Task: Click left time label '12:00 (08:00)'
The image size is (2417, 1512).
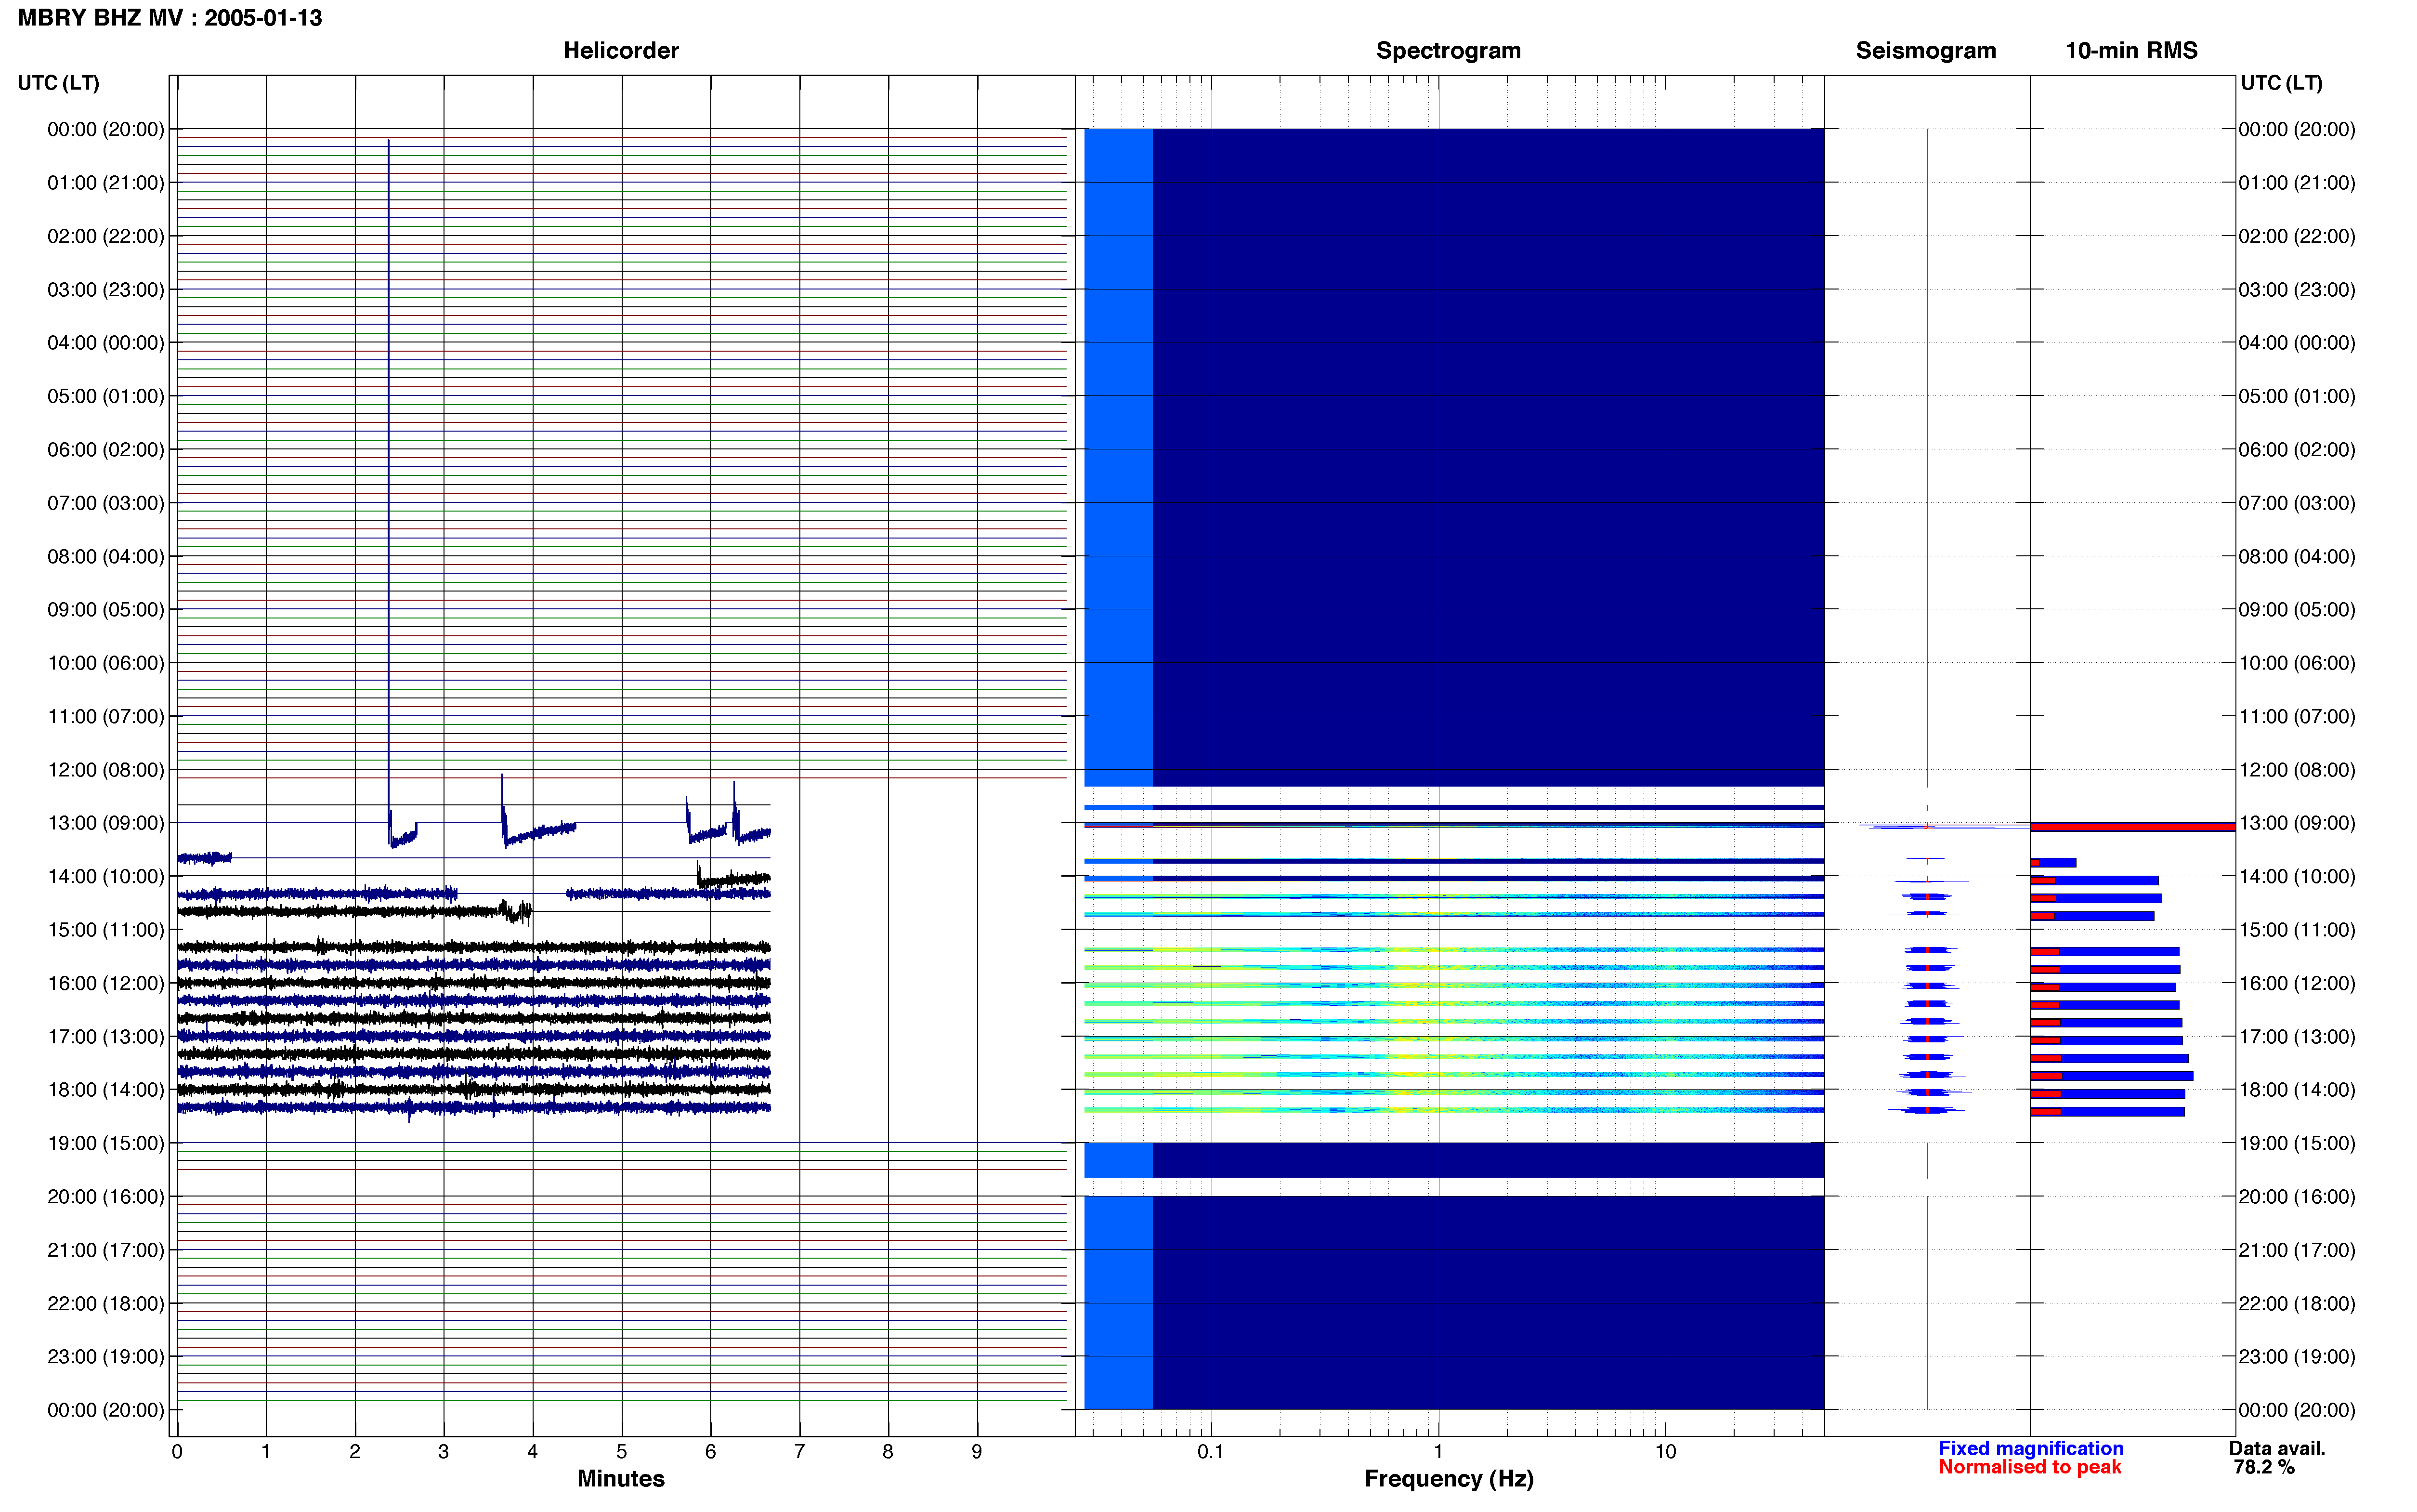Action: (x=106, y=770)
